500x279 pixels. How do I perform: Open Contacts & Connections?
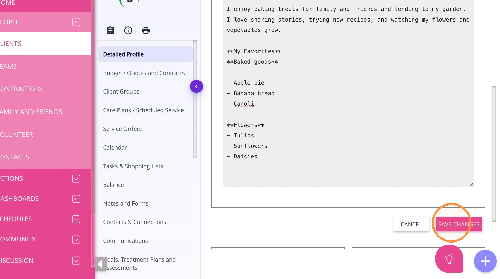coord(135,222)
